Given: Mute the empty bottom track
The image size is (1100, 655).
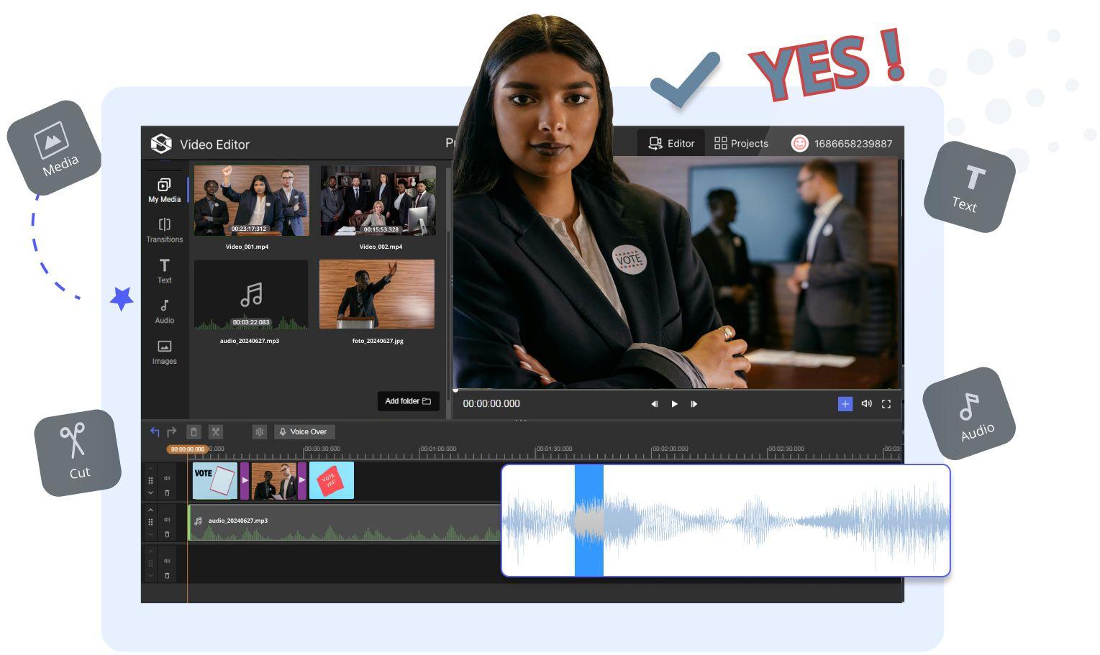Looking at the screenshot, I should 167,561.
